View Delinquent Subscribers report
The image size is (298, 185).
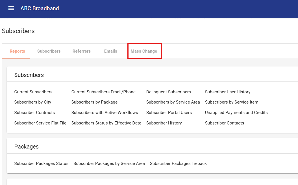(168, 92)
